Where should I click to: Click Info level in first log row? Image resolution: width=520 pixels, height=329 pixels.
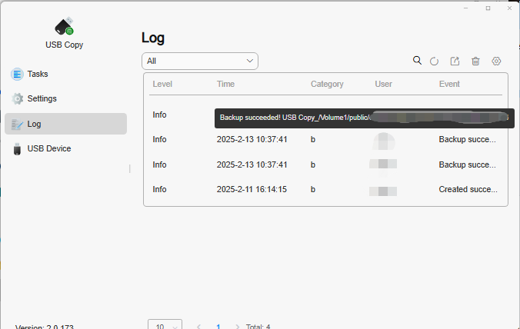(159, 115)
